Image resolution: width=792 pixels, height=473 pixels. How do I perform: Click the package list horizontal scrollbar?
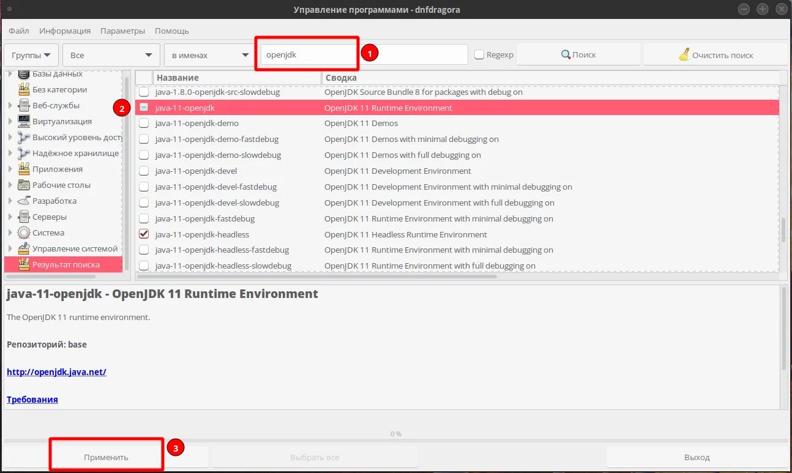coord(317,276)
